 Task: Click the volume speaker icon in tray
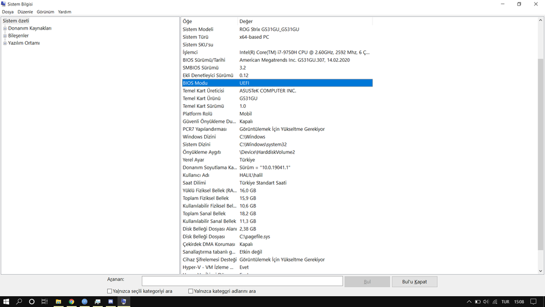(486, 302)
